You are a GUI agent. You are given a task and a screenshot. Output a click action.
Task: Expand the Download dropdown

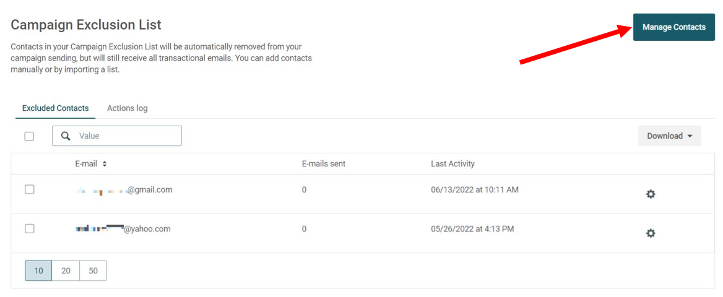click(x=670, y=136)
